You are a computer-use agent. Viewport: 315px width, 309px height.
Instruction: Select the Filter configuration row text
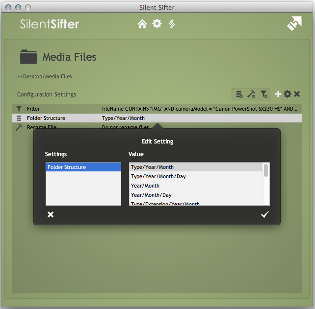[33, 109]
